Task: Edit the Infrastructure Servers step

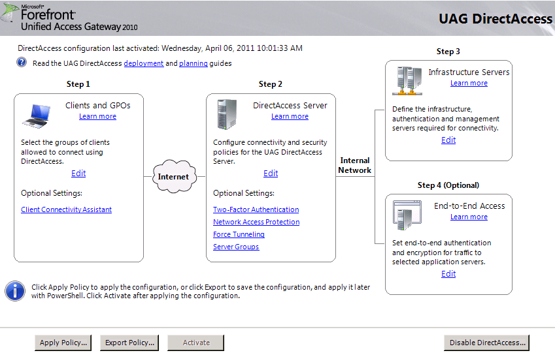Action: coord(448,140)
